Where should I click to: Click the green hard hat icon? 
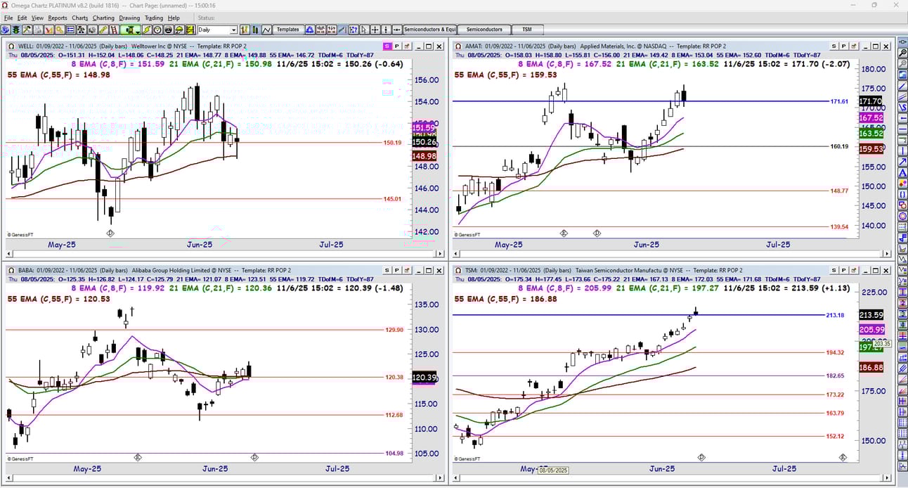click(180, 30)
